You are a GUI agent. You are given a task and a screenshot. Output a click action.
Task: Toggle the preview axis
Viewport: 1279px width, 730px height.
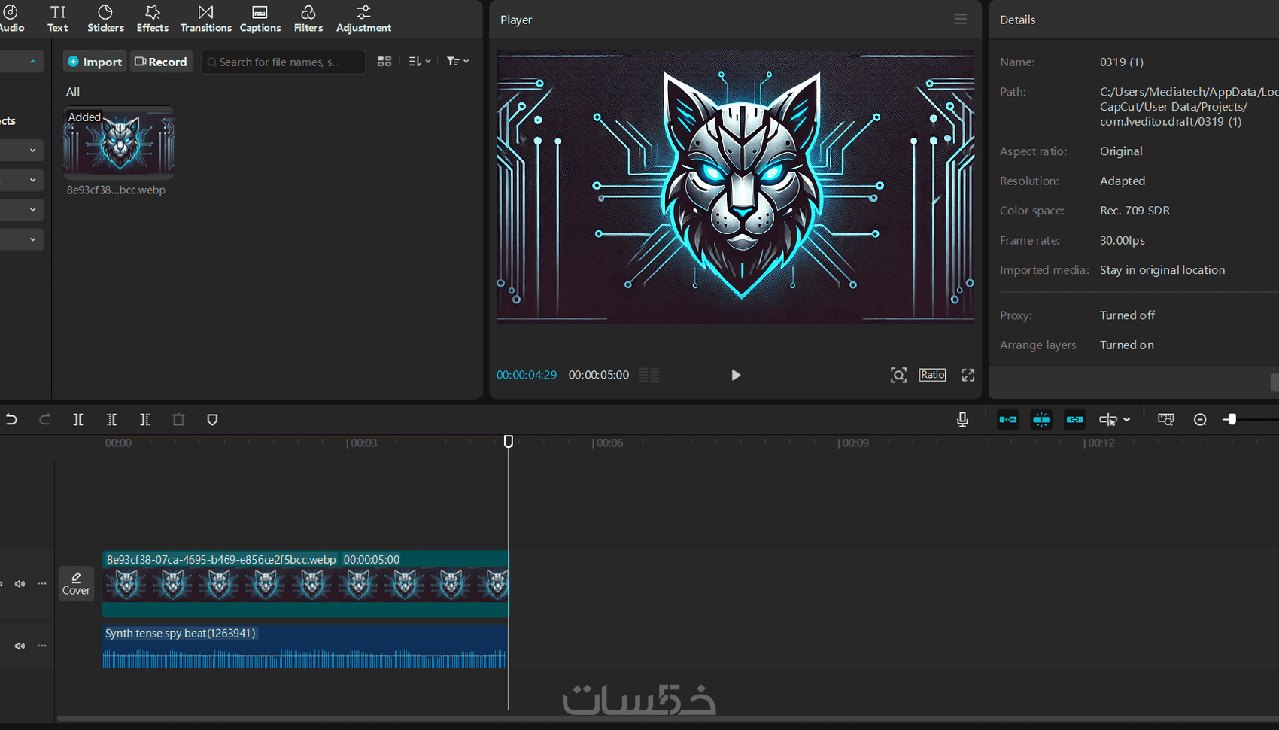[1108, 420]
